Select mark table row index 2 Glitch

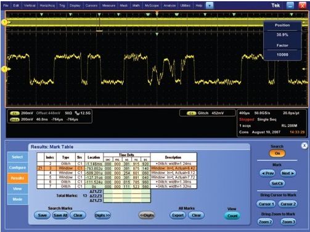116,164
